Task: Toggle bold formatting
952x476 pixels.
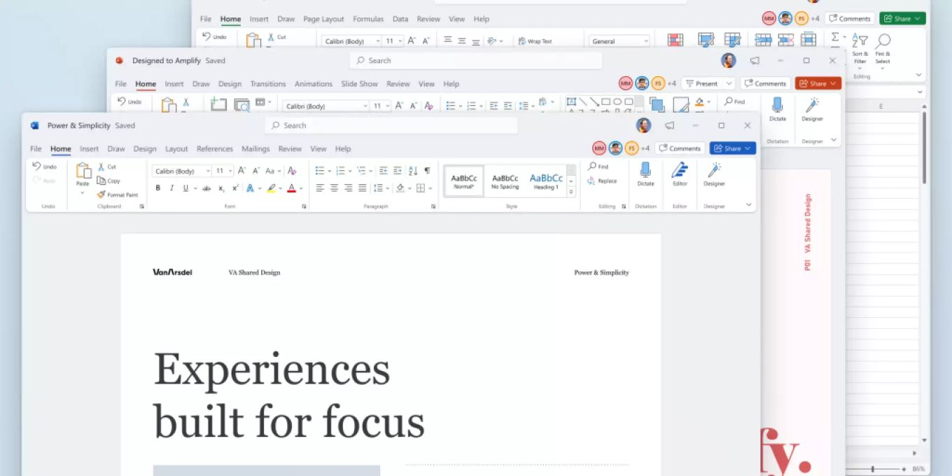Action: pyautogui.click(x=157, y=188)
